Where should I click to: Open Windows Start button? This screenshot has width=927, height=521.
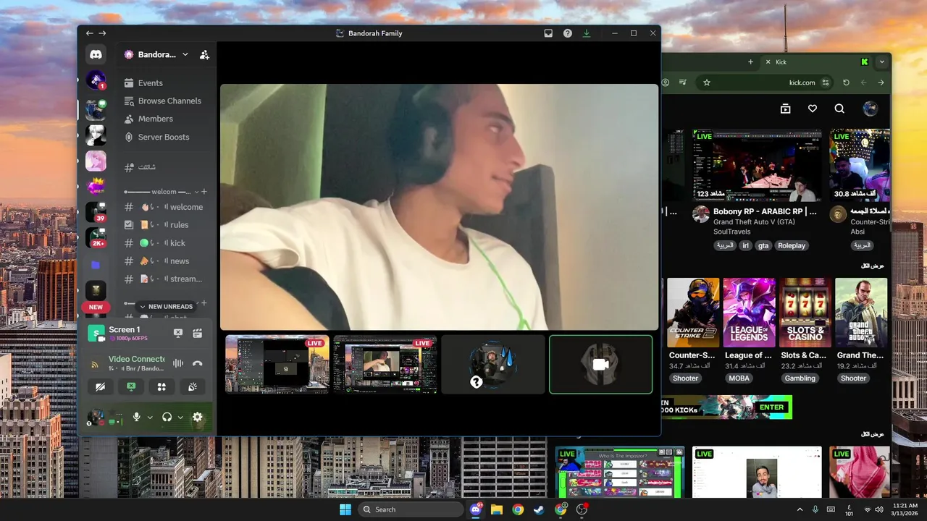click(345, 509)
